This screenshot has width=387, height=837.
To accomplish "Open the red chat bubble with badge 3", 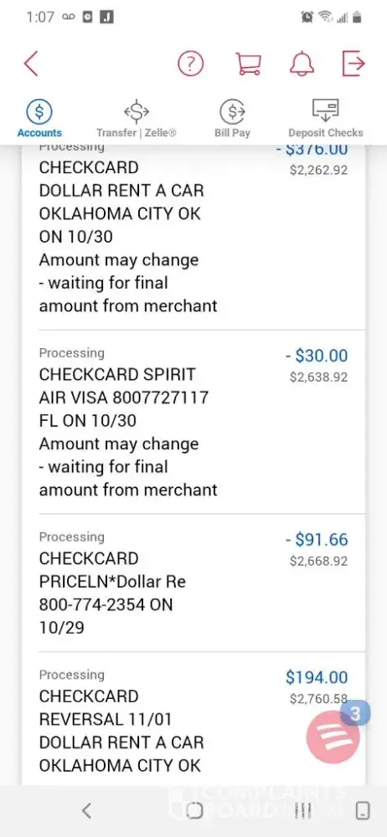I will coord(333,736).
